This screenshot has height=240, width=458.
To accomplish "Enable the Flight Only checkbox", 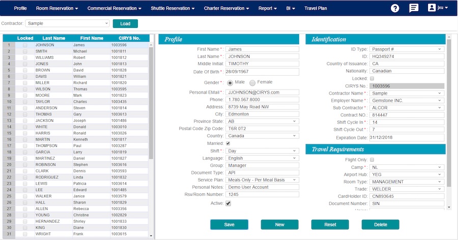I will tap(371, 160).
